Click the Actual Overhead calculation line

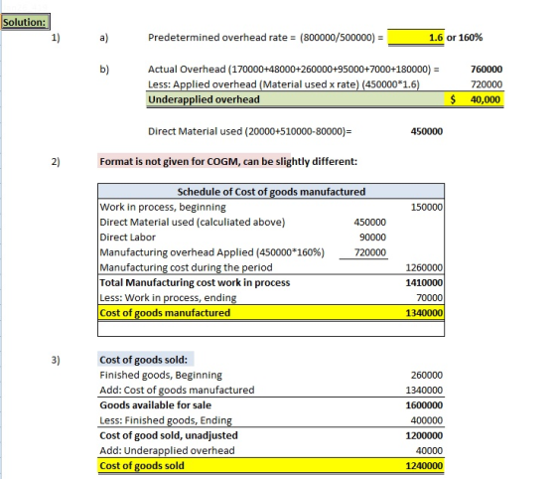pyautogui.click(x=293, y=70)
